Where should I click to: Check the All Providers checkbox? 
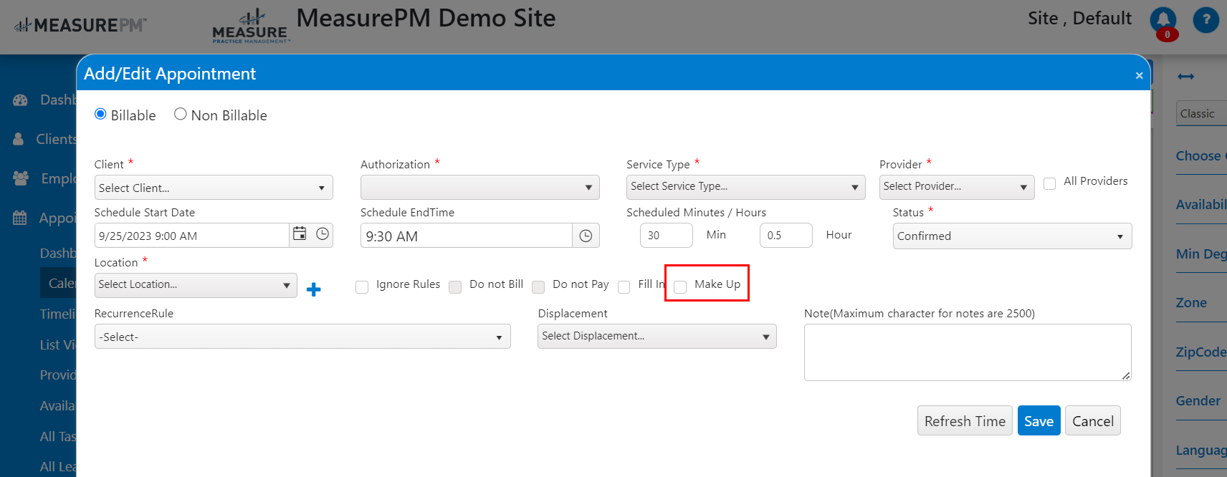point(1050,183)
